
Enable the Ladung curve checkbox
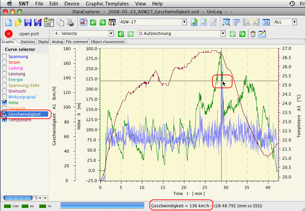(x=4, y=68)
